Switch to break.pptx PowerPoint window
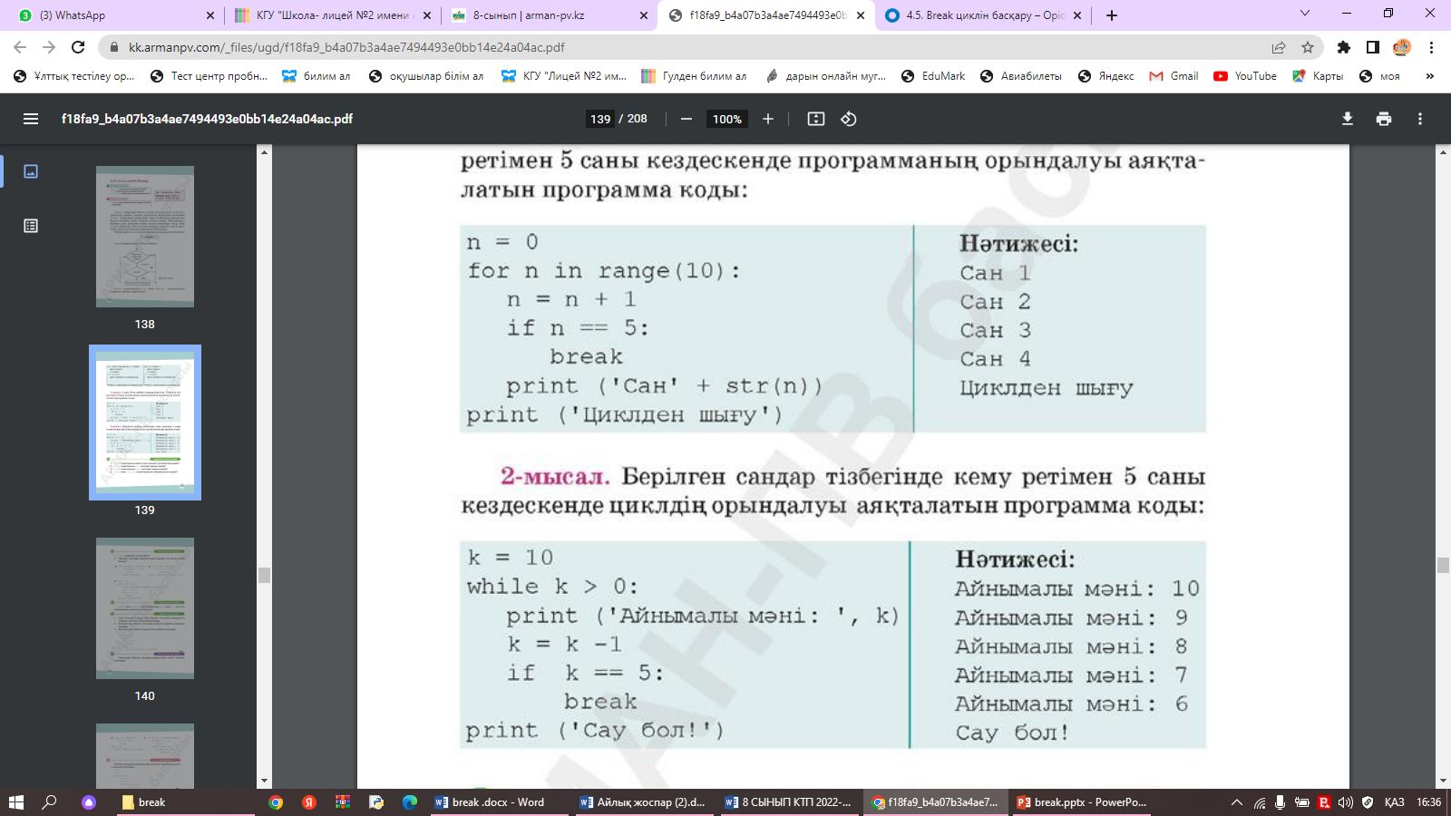 click(x=1082, y=802)
